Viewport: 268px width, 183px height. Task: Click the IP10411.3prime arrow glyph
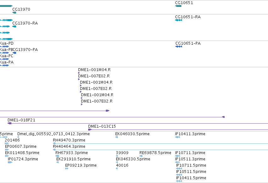[x=177, y=137]
